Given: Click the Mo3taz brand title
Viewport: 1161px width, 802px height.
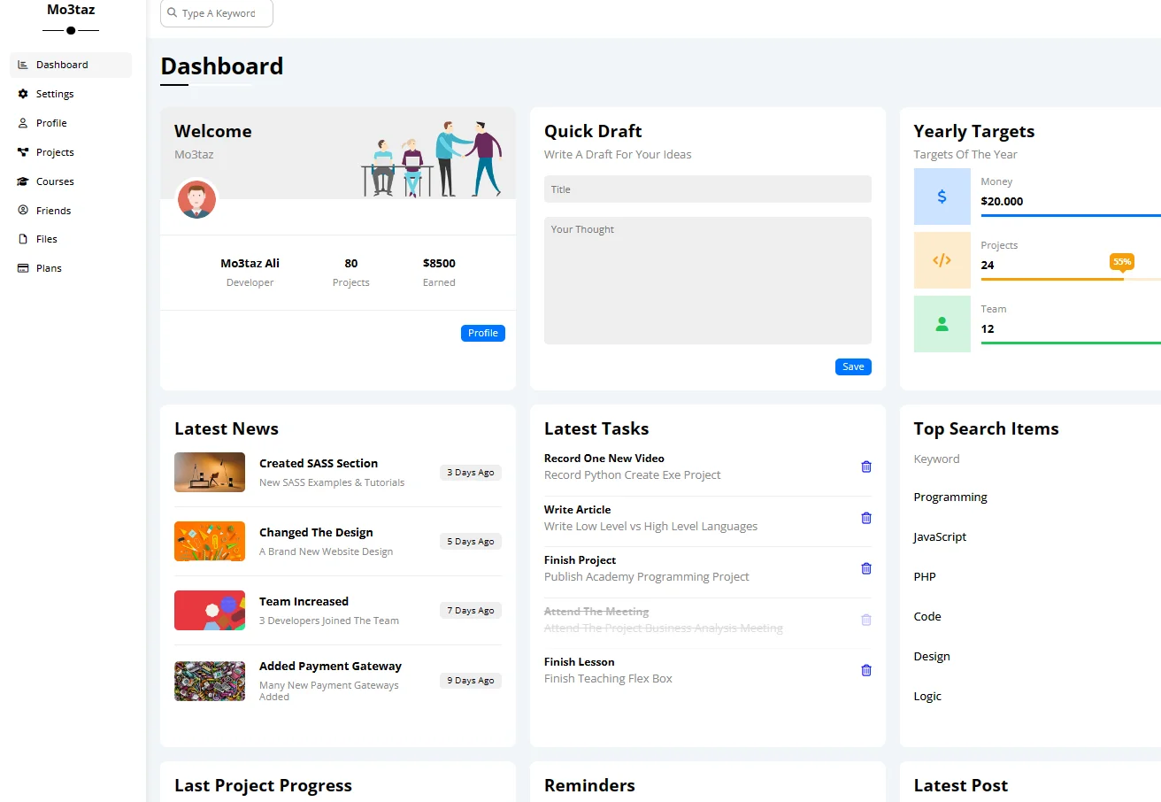Looking at the screenshot, I should 71,10.
